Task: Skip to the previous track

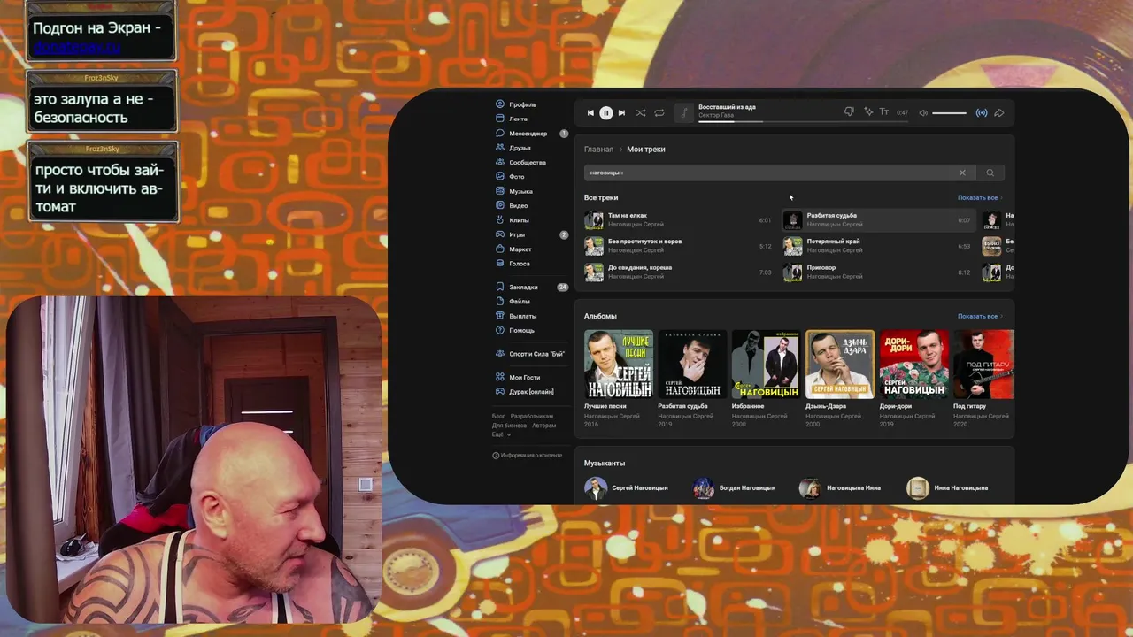Action: 590,112
